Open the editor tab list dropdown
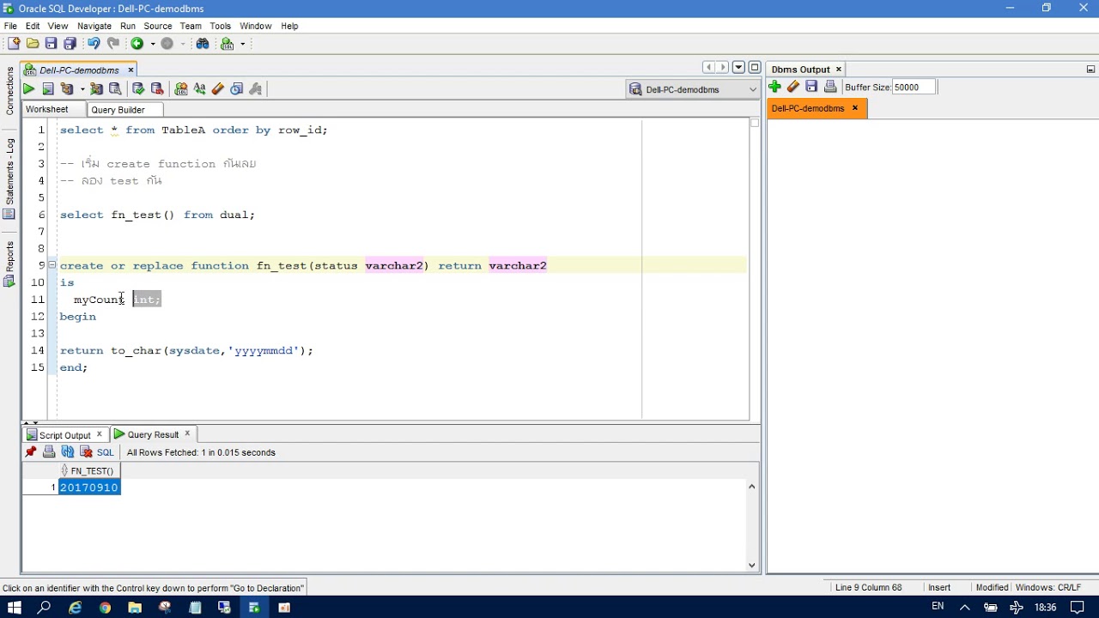This screenshot has height=618, width=1099. pos(738,68)
